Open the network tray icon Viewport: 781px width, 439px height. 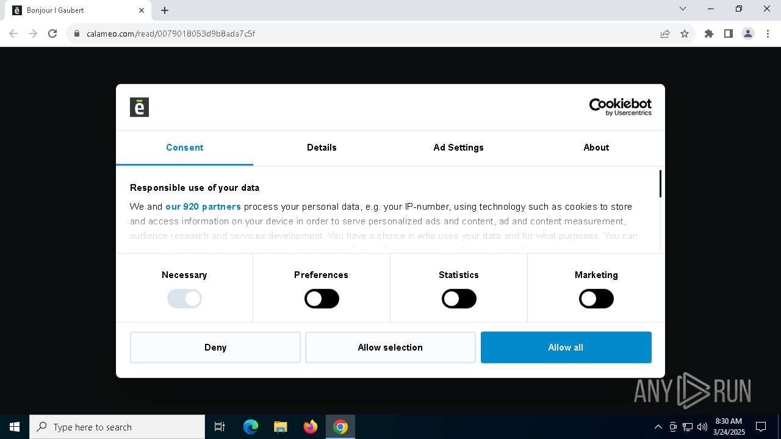688,427
